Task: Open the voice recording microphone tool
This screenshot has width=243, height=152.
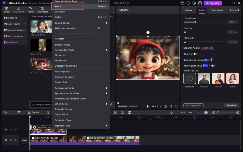Action: pos(171,112)
